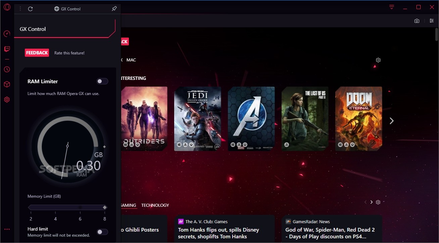Viewport: 439px width, 243px height.
Task: Reload the GX Control panel
Action: pos(30,9)
